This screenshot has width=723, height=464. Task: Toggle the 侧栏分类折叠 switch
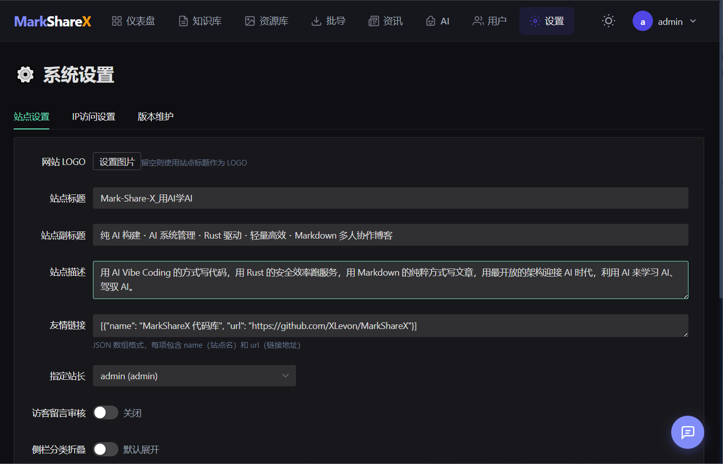pyautogui.click(x=106, y=449)
